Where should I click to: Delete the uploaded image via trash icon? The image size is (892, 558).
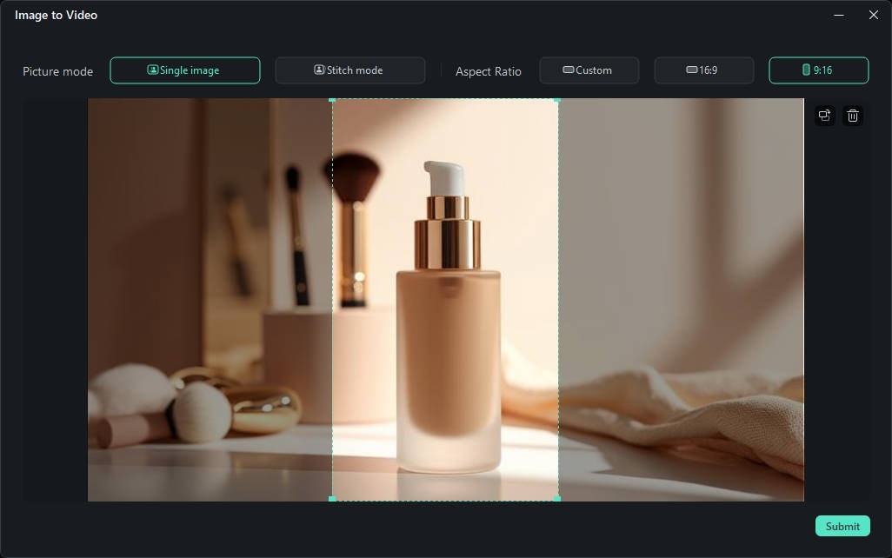point(853,115)
